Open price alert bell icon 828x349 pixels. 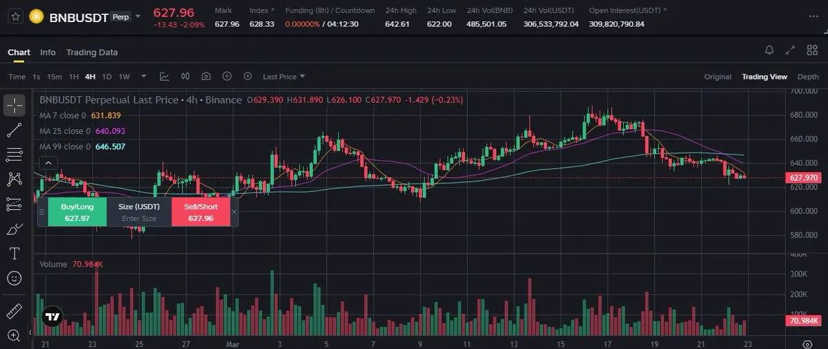[769, 50]
